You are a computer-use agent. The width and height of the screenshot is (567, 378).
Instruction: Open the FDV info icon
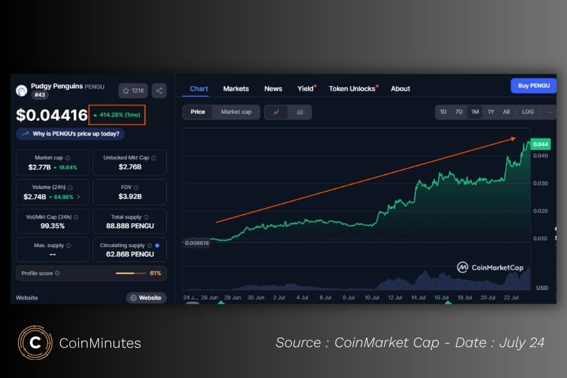(136, 187)
